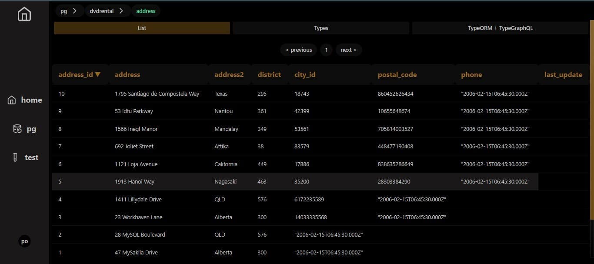594x264 pixels.
Task: Sort by the district column header
Action: point(269,74)
